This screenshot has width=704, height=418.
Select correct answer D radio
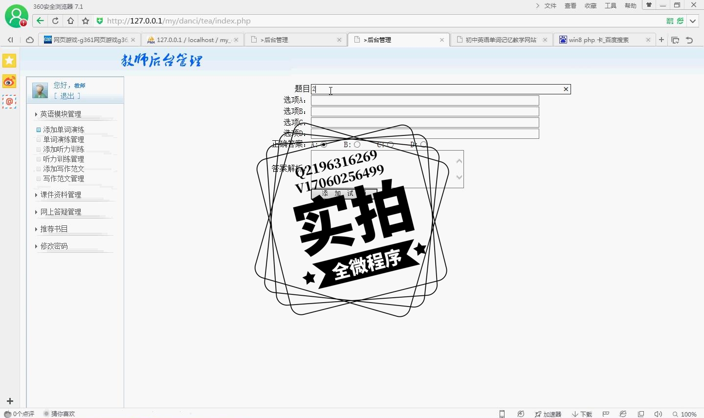tap(423, 144)
